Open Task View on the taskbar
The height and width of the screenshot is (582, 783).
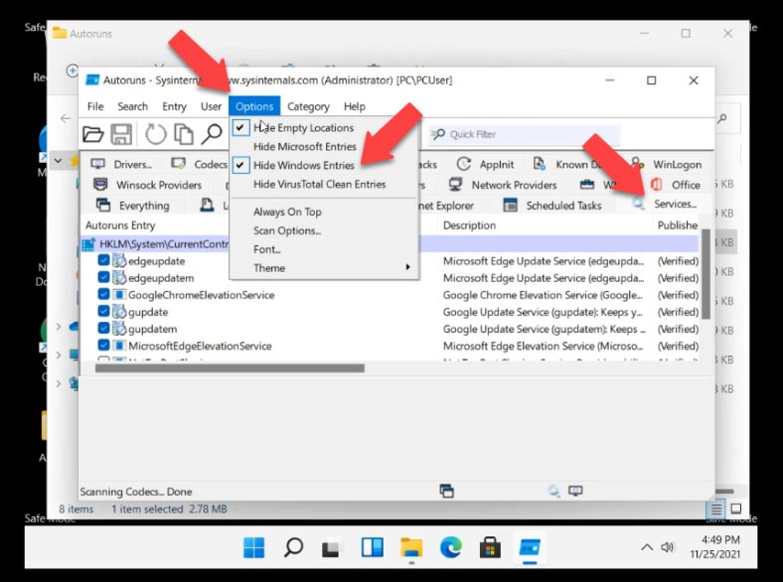[x=332, y=548]
